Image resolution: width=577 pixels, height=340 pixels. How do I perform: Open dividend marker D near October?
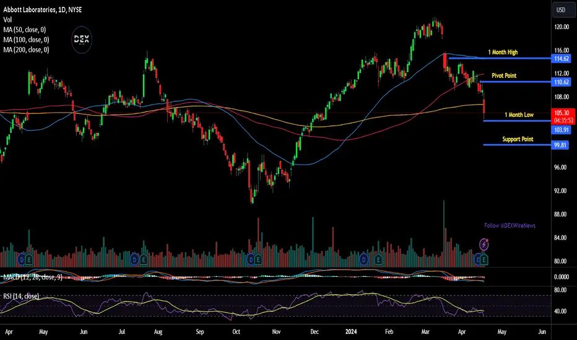251,260
